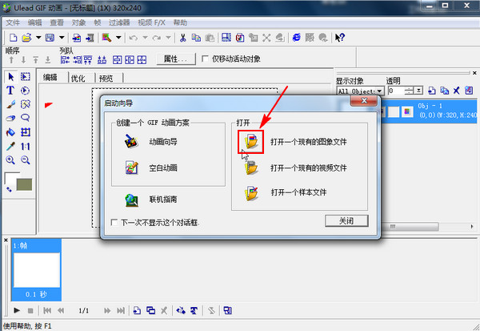480x331 pixels.
Task: Open the 编辑 menu
Action: tap(34, 22)
